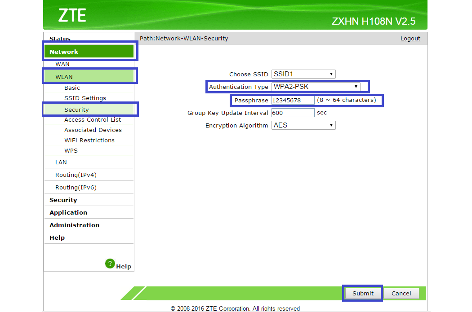Open Routing(IPv4) submenu
The image size is (472, 312).
pyautogui.click(x=76, y=175)
